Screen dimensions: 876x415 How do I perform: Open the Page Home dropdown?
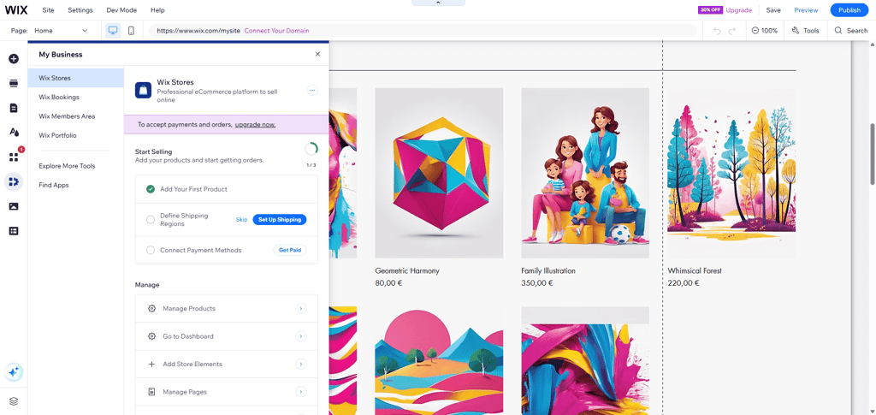point(61,31)
